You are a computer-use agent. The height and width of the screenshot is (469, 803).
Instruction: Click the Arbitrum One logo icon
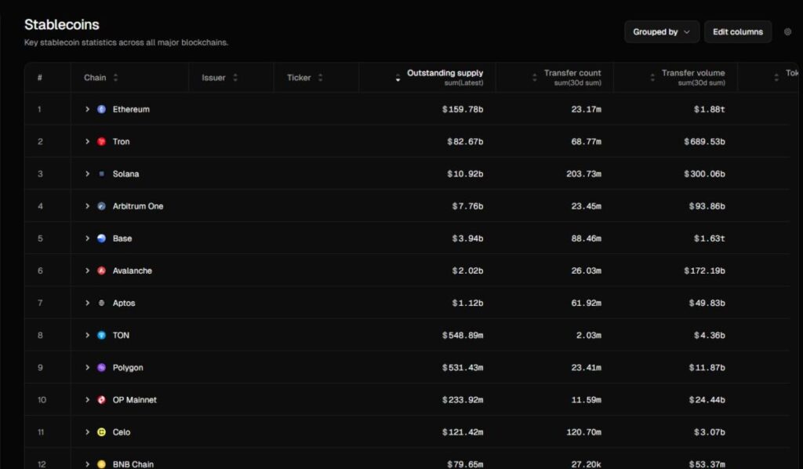coord(101,206)
